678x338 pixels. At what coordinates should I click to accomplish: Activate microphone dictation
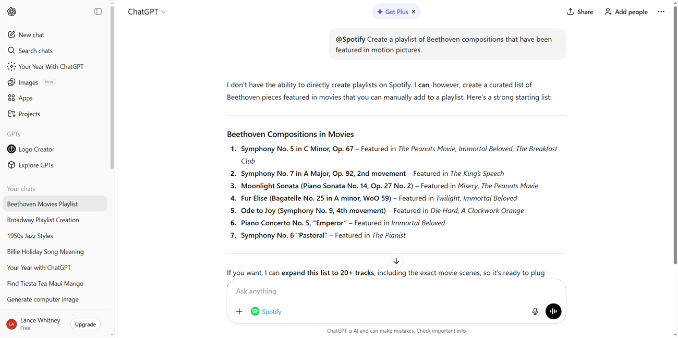tap(535, 311)
